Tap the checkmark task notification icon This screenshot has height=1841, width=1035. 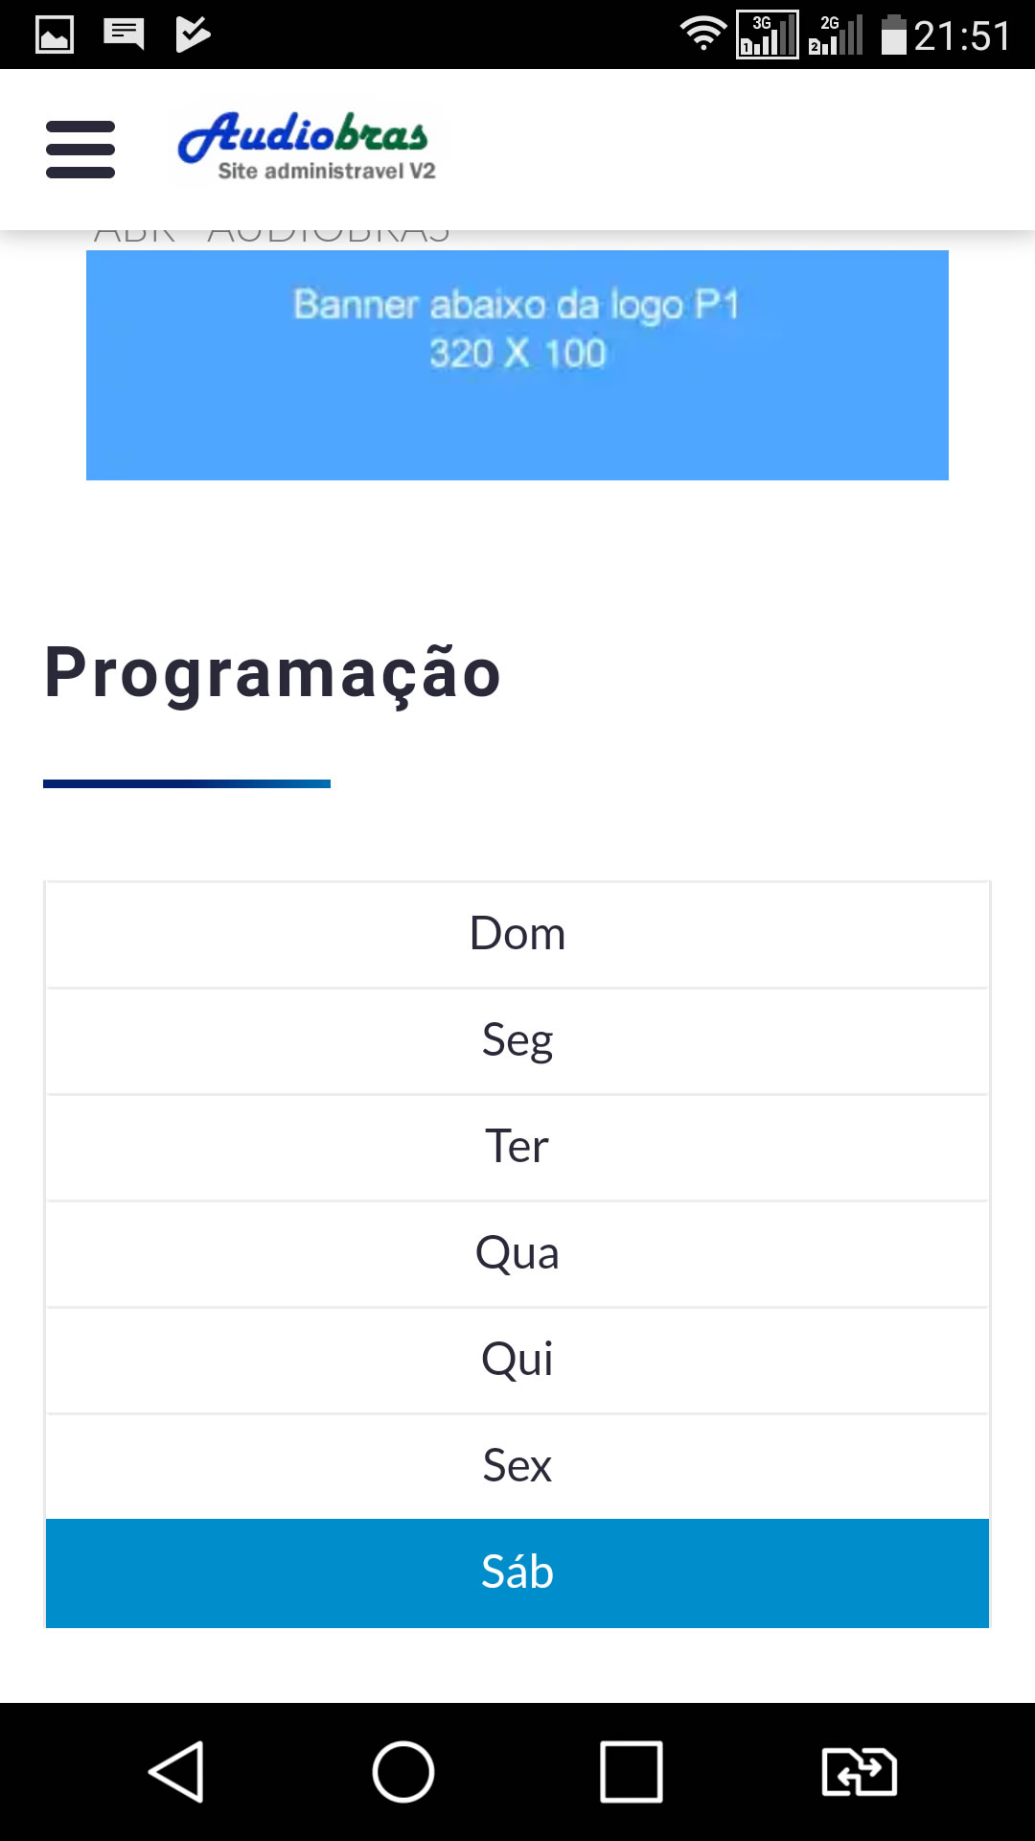pyautogui.click(x=193, y=35)
